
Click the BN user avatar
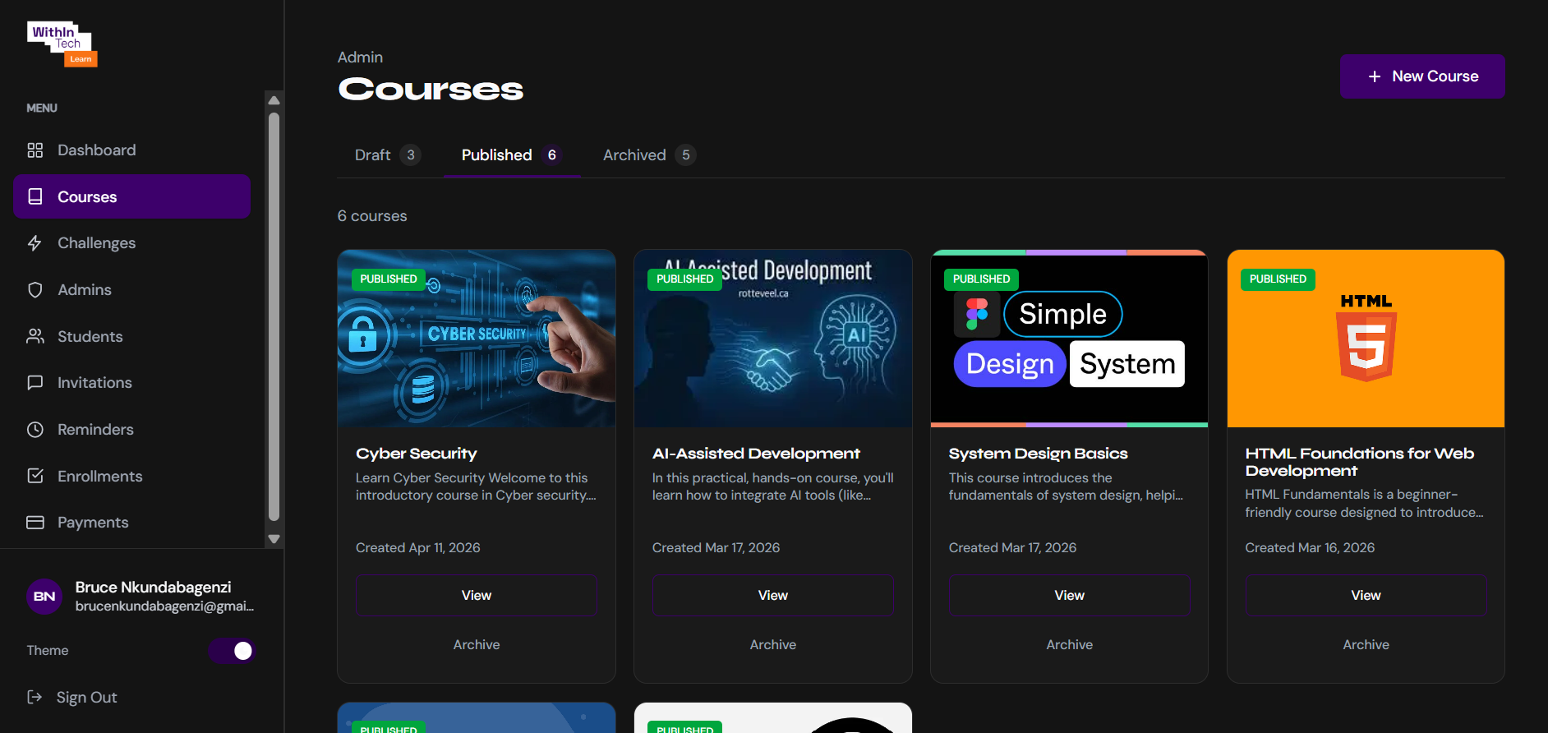[44, 597]
